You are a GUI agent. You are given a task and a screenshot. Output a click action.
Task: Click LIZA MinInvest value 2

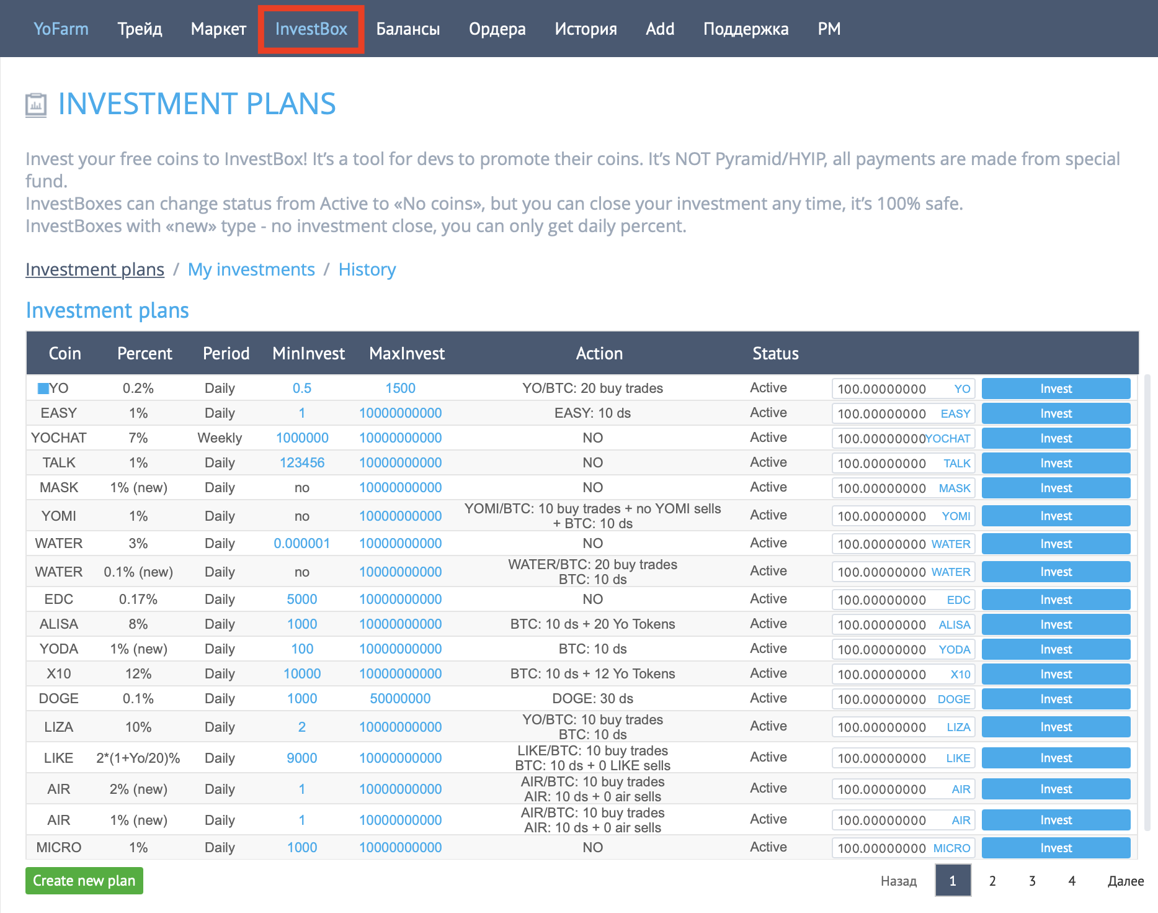pos(302,727)
